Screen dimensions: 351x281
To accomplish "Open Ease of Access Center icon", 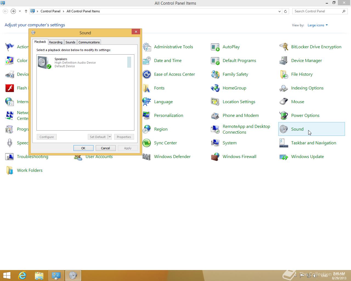I will point(147,74).
